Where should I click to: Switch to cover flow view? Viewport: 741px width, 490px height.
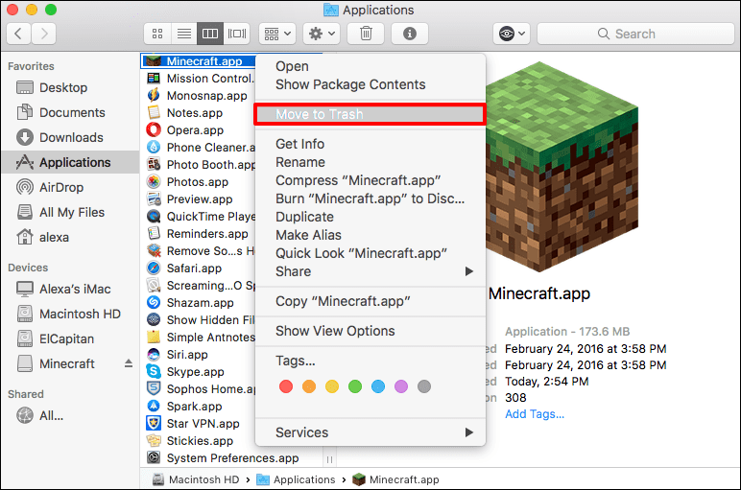(237, 34)
